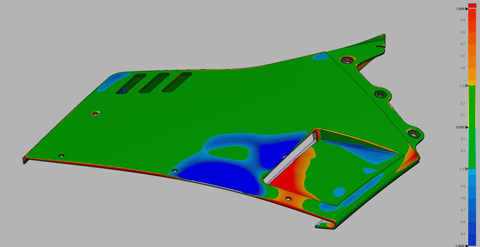Click the 0.0000 nominal marker on legend
This screenshot has height=247, width=480.
(x=460, y=127)
